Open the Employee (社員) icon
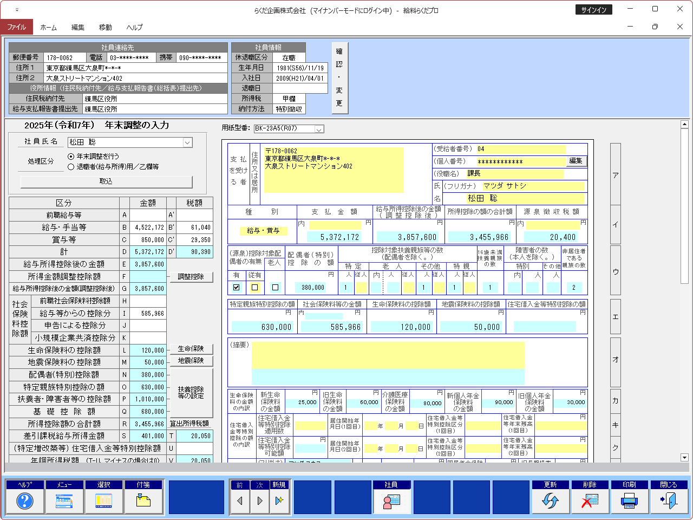 (x=391, y=501)
